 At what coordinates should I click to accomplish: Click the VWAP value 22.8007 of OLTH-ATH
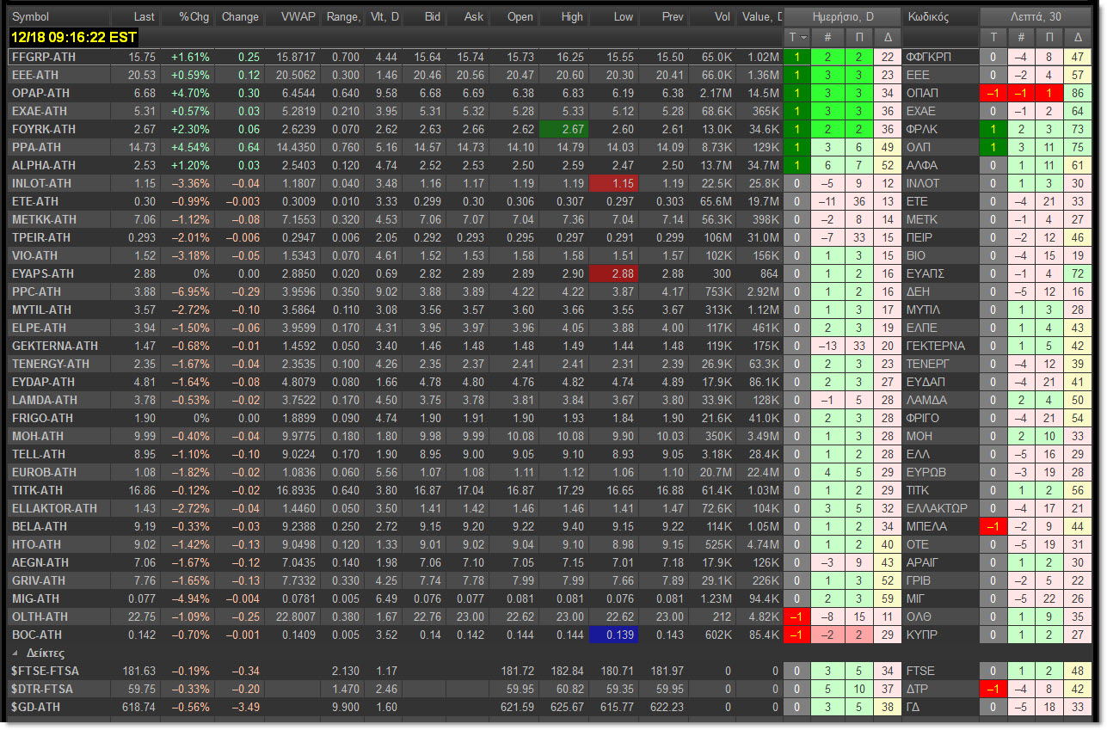click(x=291, y=617)
